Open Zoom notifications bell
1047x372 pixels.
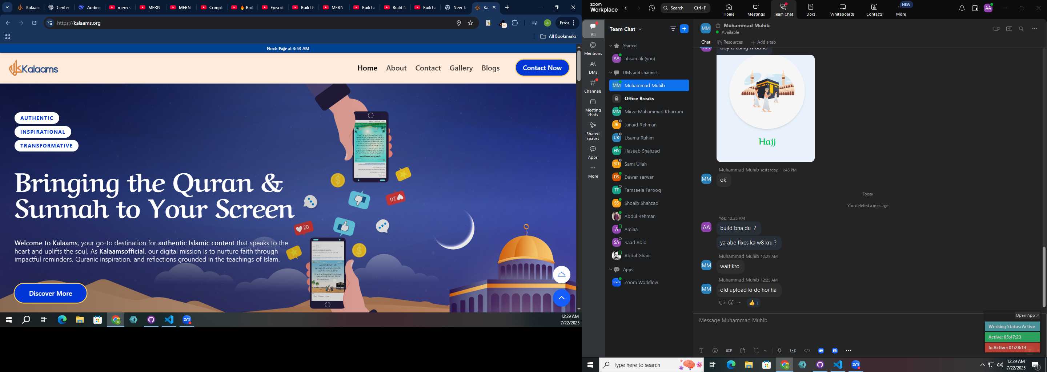tap(962, 8)
